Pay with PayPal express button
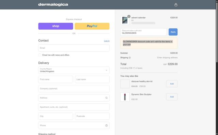Viewport: 218px width, 135px height. (x=92, y=26)
